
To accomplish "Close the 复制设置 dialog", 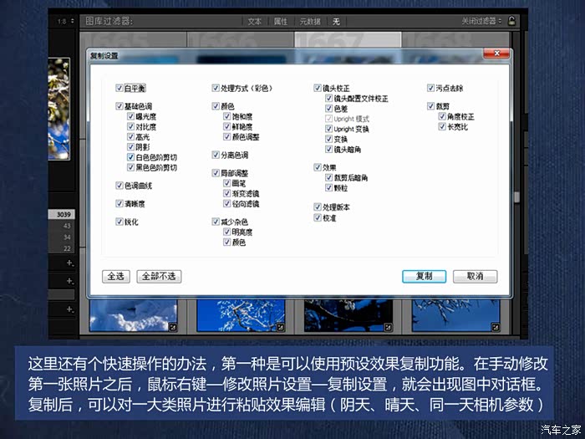I will tap(496, 54).
